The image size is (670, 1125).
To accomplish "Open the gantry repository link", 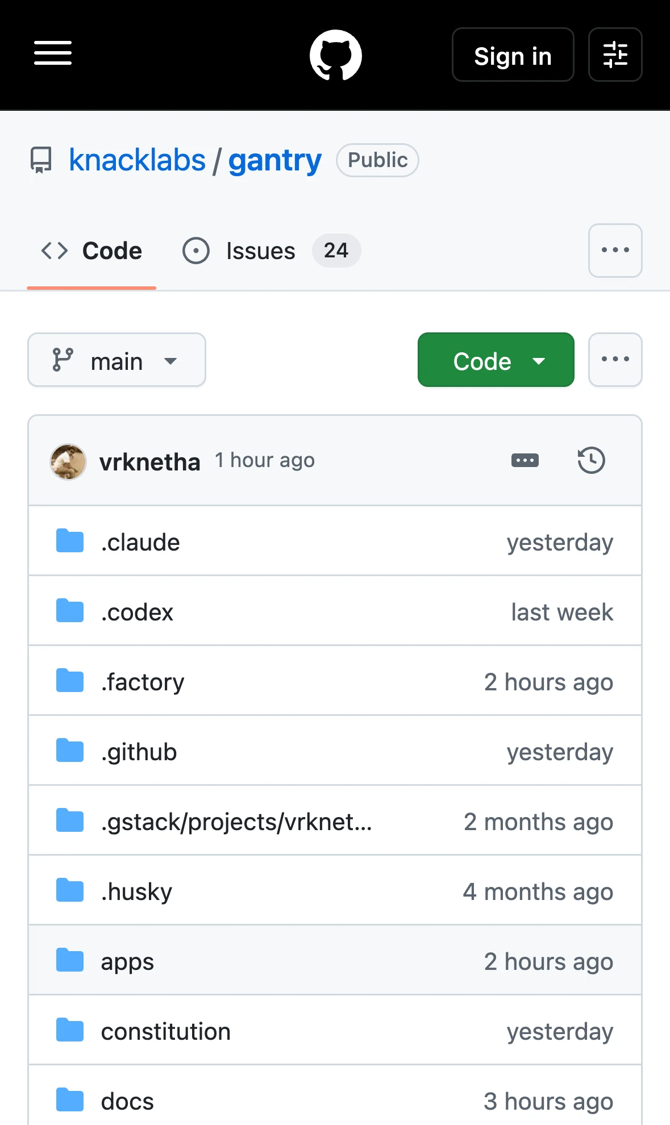I will (274, 160).
